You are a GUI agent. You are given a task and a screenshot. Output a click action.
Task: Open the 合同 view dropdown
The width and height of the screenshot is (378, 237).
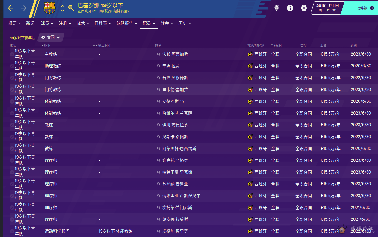pos(51,37)
